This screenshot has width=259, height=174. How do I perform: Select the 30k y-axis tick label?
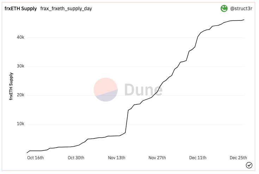pyautogui.click(x=20, y=66)
